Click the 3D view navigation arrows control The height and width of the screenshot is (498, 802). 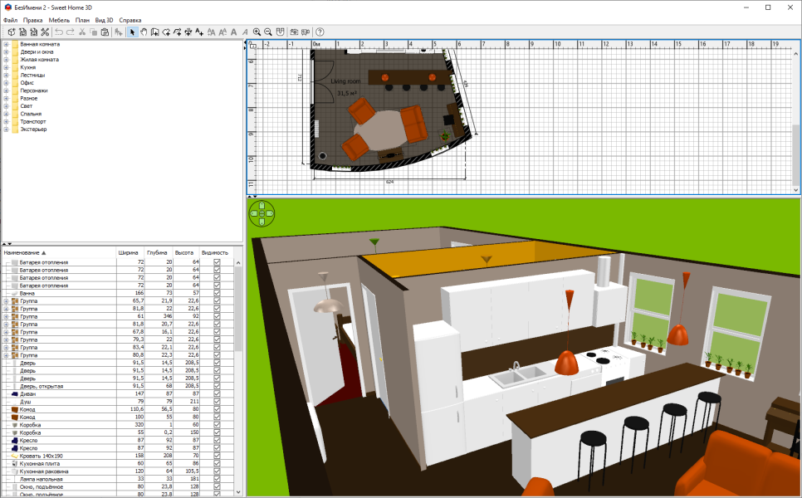[x=262, y=212]
